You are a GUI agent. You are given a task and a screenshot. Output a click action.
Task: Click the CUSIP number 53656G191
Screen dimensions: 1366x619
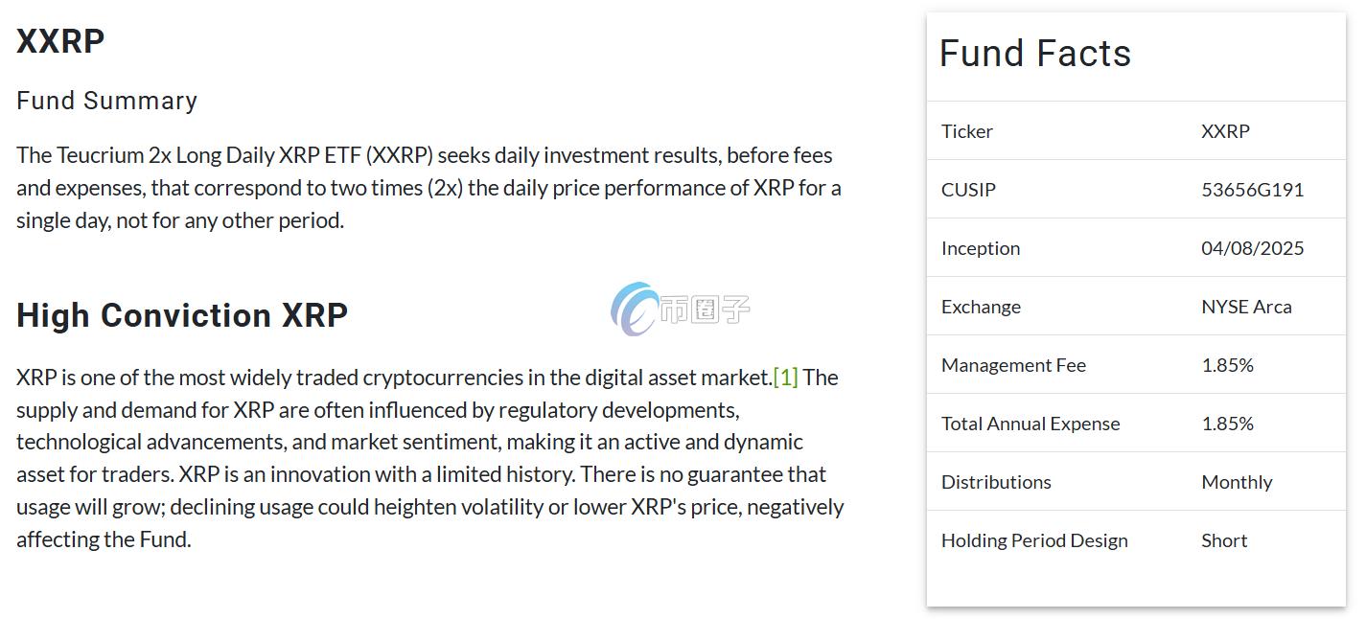pyautogui.click(x=1252, y=190)
